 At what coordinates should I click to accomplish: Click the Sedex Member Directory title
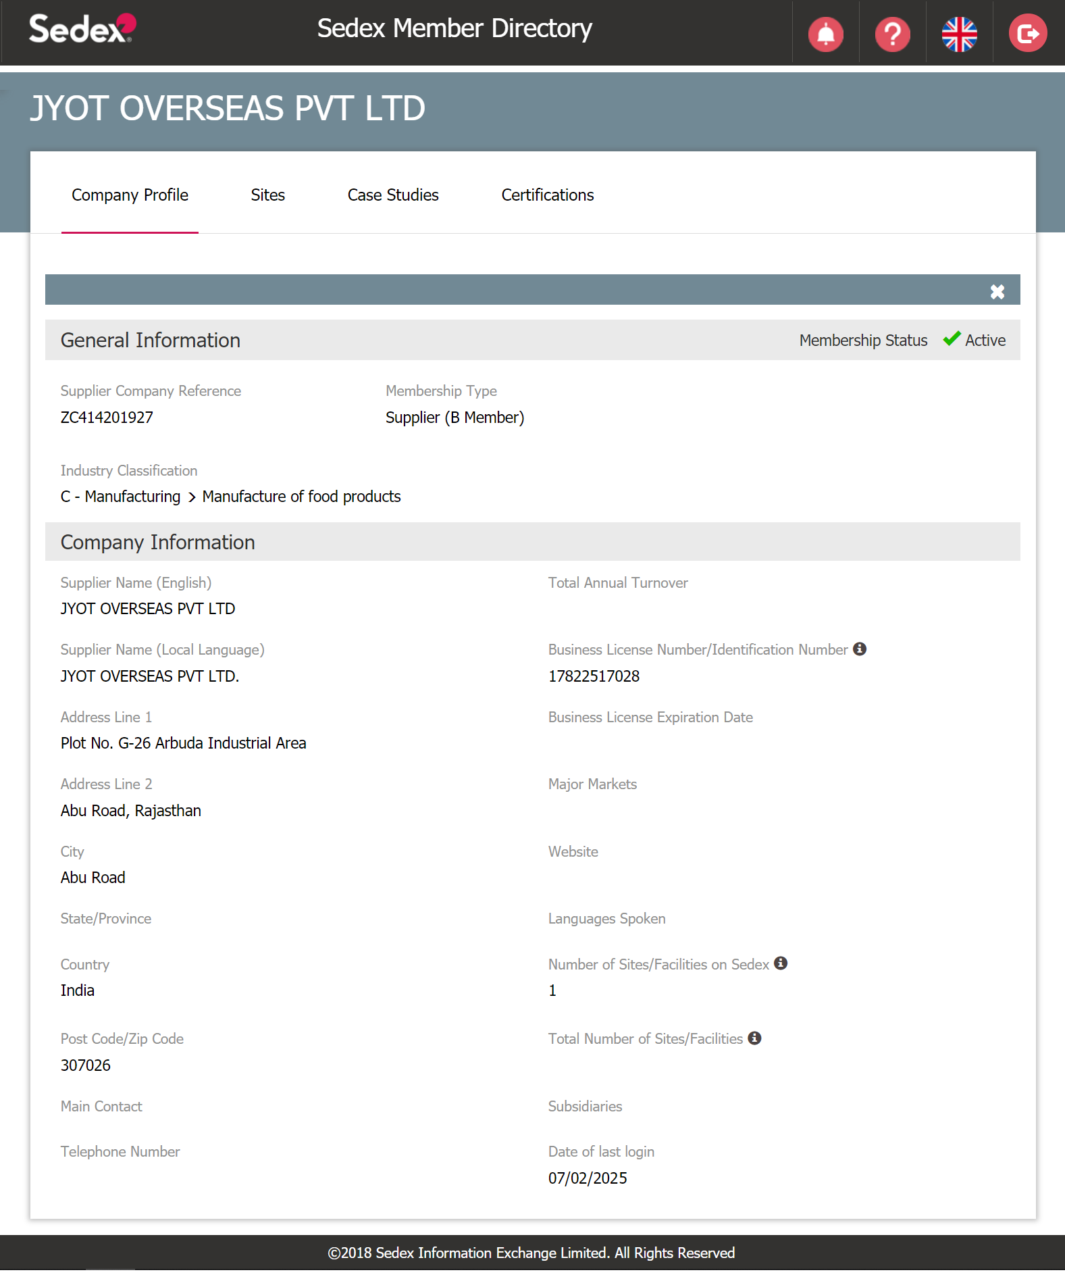click(454, 28)
